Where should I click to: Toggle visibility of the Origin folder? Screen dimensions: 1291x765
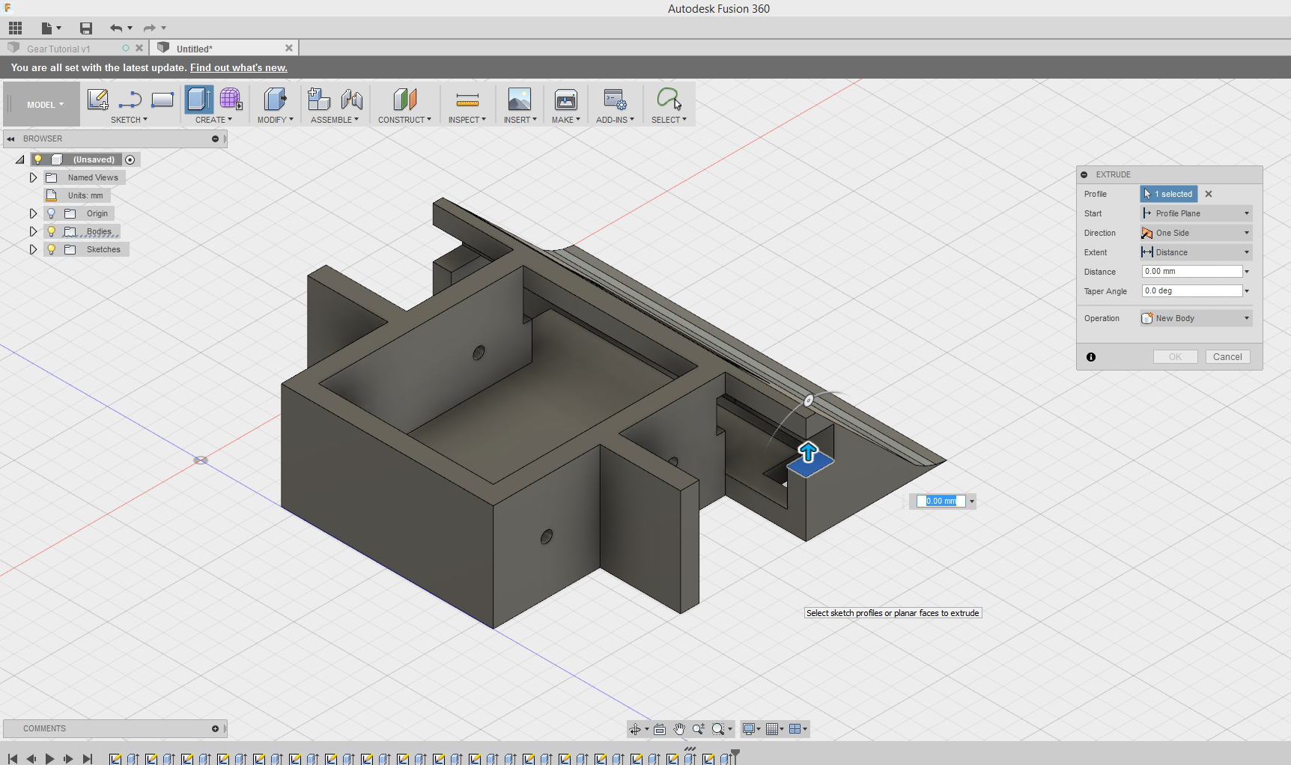point(51,213)
